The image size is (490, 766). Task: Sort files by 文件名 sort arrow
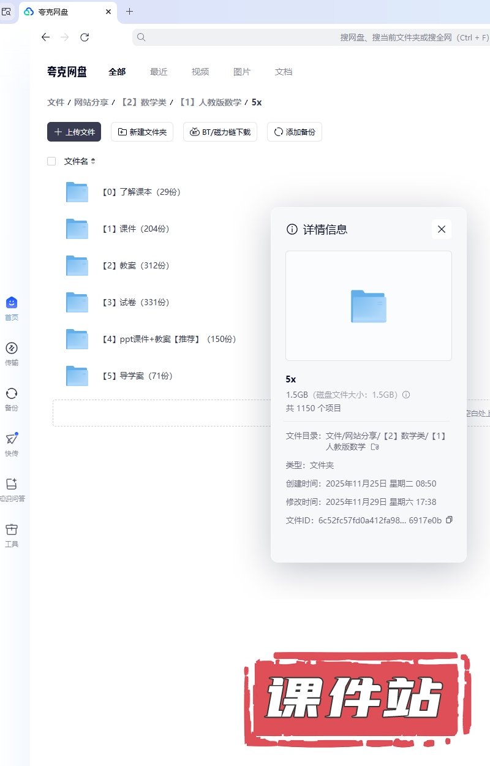point(93,161)
